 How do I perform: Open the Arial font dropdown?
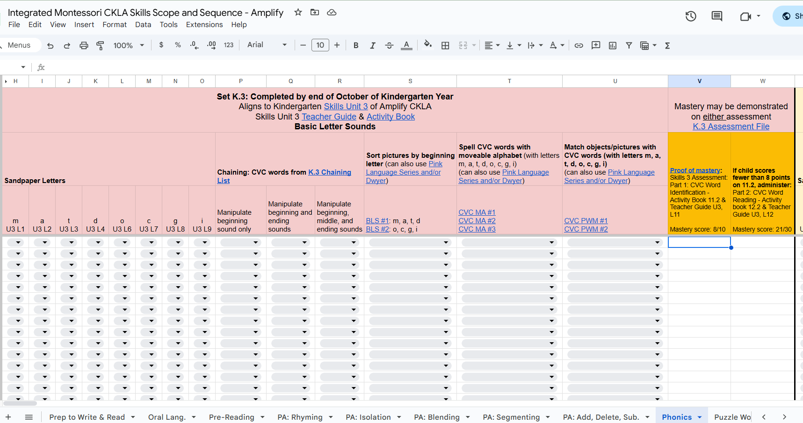pyautogui.click(x=267, y=45)
